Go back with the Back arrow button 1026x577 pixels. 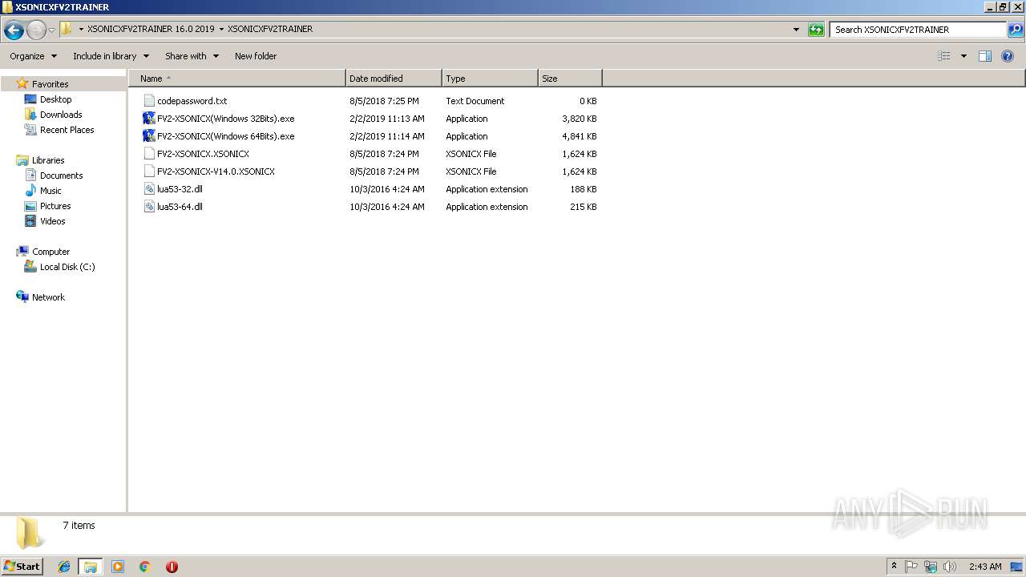14,30
